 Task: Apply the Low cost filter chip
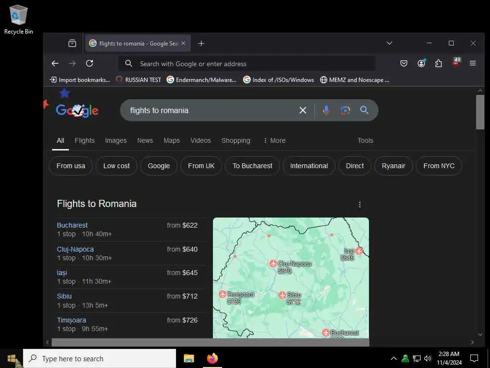[x=116, y=166]
